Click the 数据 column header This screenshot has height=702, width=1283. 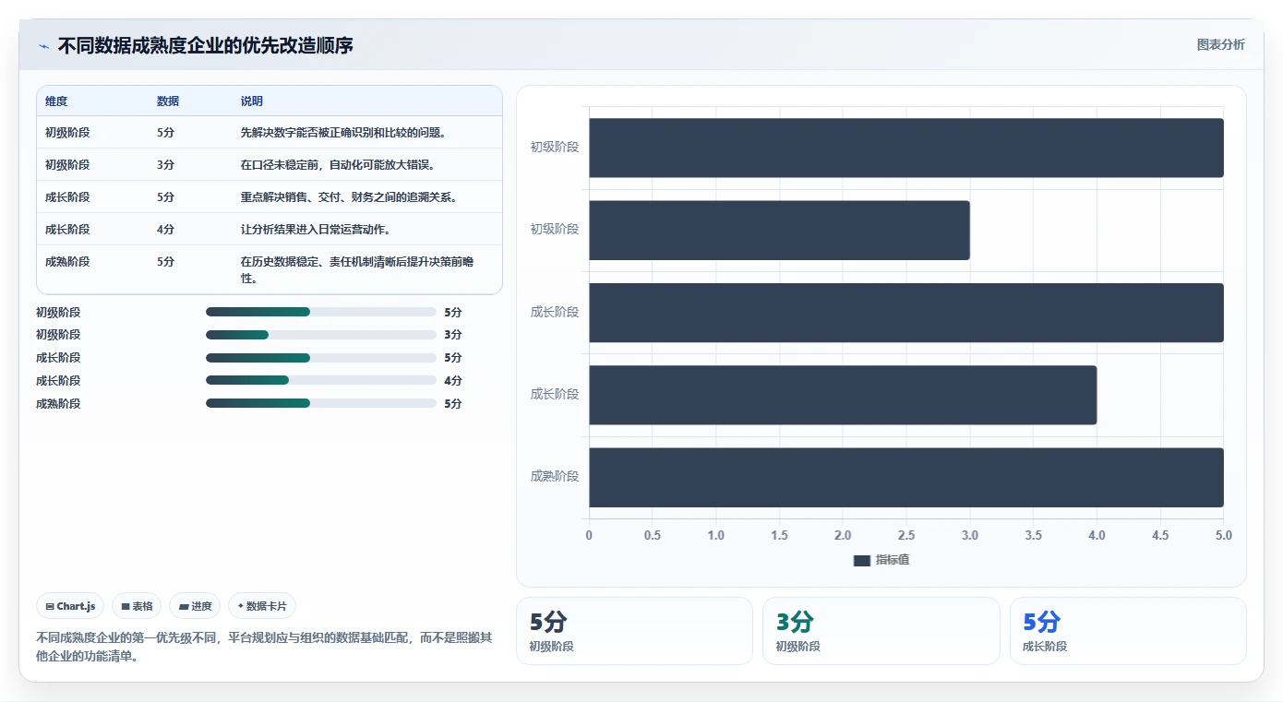pos(168,101)
